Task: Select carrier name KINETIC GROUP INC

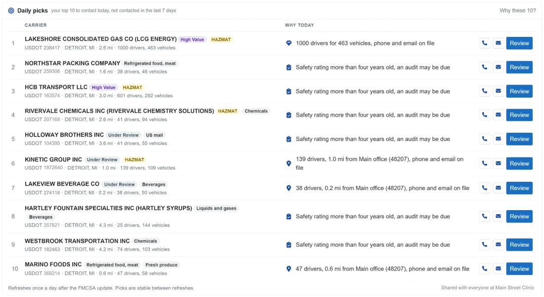Action: tap(53, 159)
